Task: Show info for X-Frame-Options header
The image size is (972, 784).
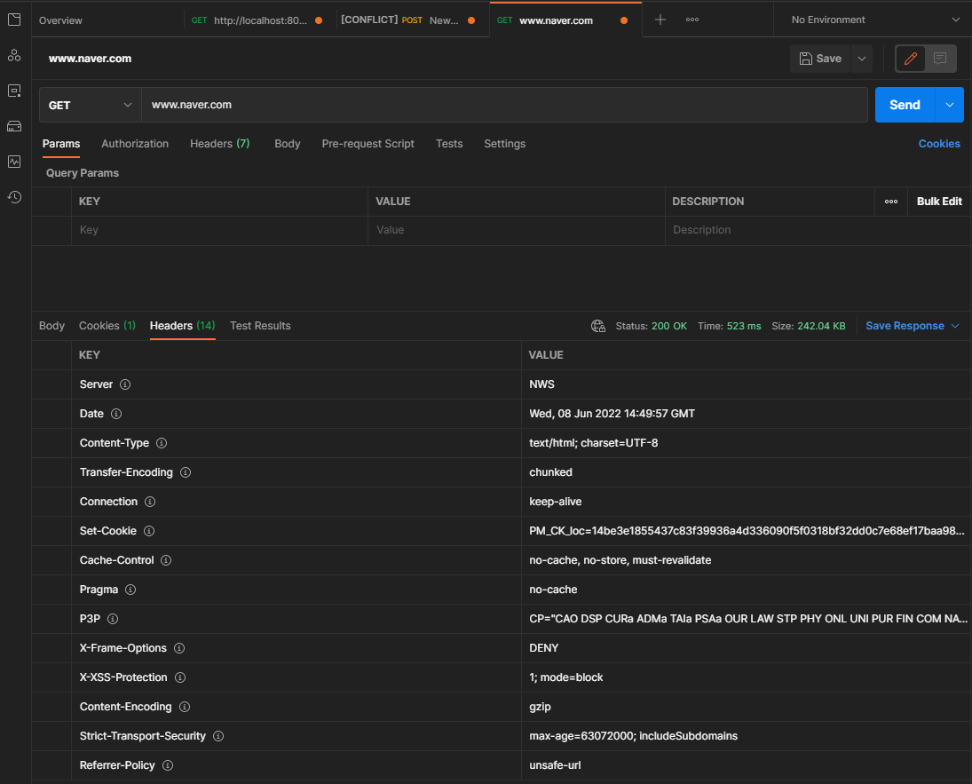Action: 179,648
